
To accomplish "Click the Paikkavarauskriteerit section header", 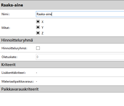I will tap(62, 89).
